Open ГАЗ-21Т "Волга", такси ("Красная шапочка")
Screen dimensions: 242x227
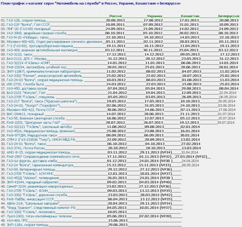[x=42, y=101]
